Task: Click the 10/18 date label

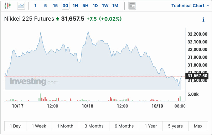Action: coord(88,106)
